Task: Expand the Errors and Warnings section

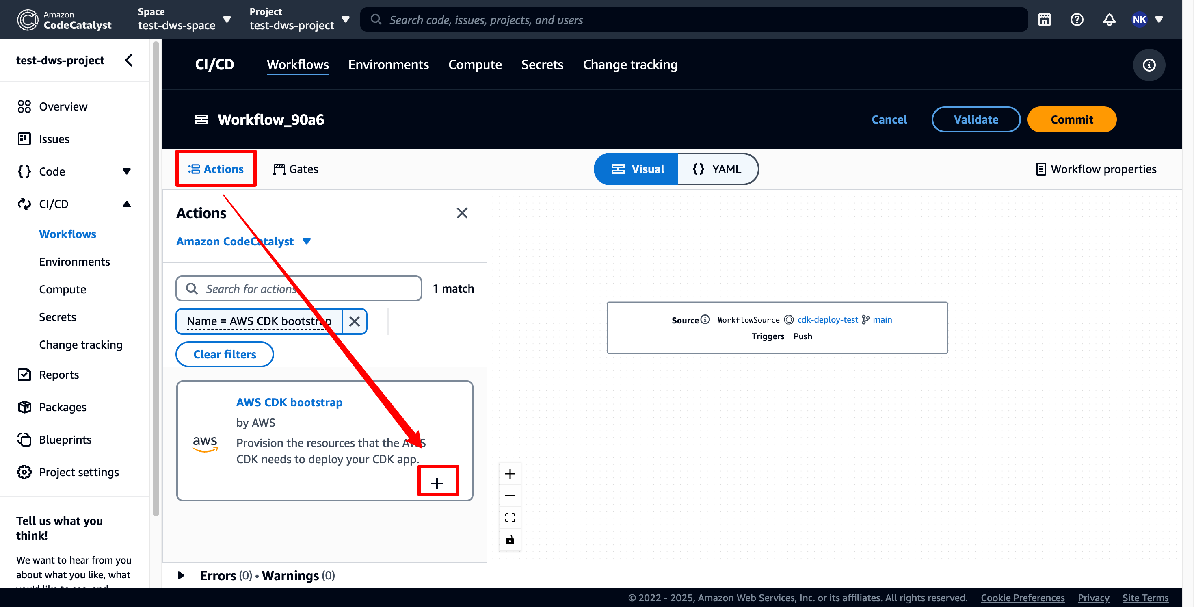Action: [181, 575]
